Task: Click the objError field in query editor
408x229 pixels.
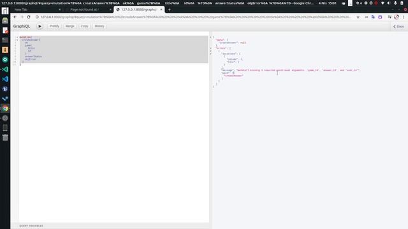Action: pyautogui.click(x=31, y=59)
